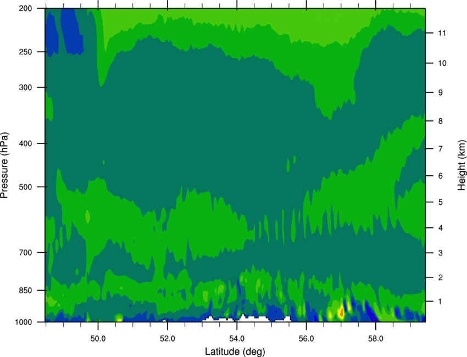This screenshot has height=357, width=467.
Task: Select the 300 pressure tick label
Action: 25,87
